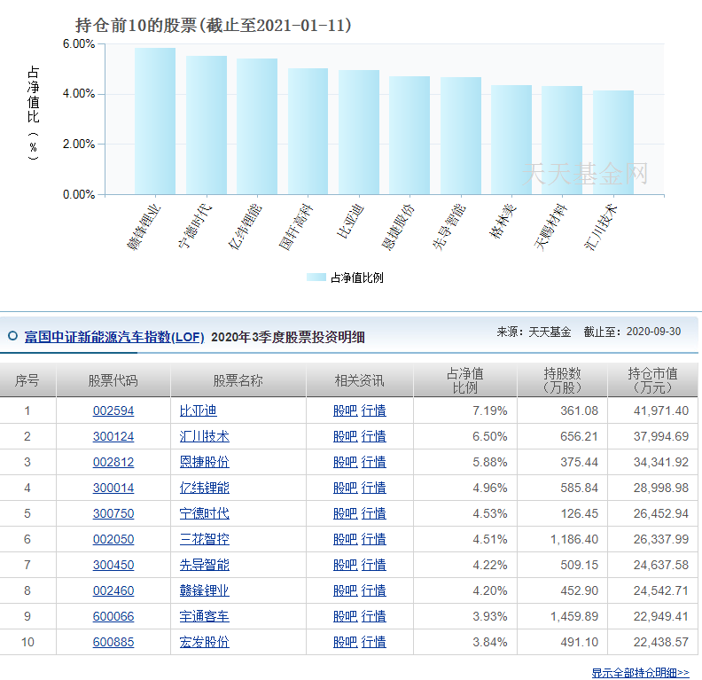Click the 比亚迪 bar in chart

[x=359, y=132]
